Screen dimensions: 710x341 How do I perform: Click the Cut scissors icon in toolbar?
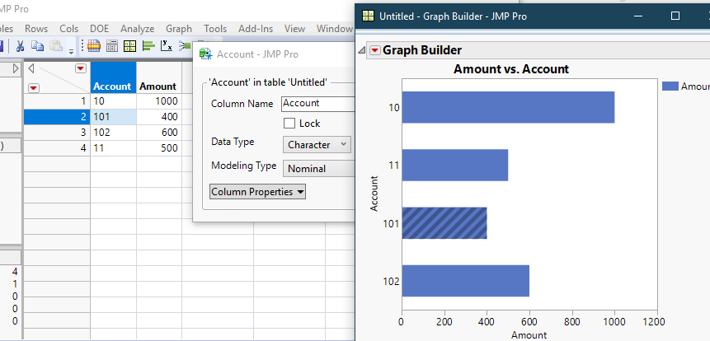click(x=21, y=46)
